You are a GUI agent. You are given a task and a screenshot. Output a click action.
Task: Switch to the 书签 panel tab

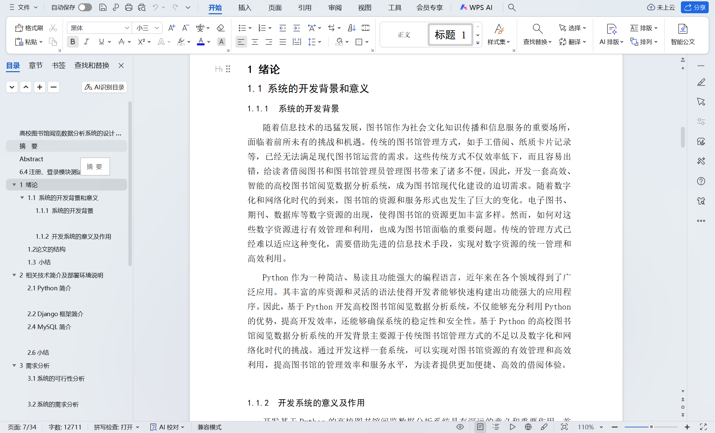click(x=59, y=65)
